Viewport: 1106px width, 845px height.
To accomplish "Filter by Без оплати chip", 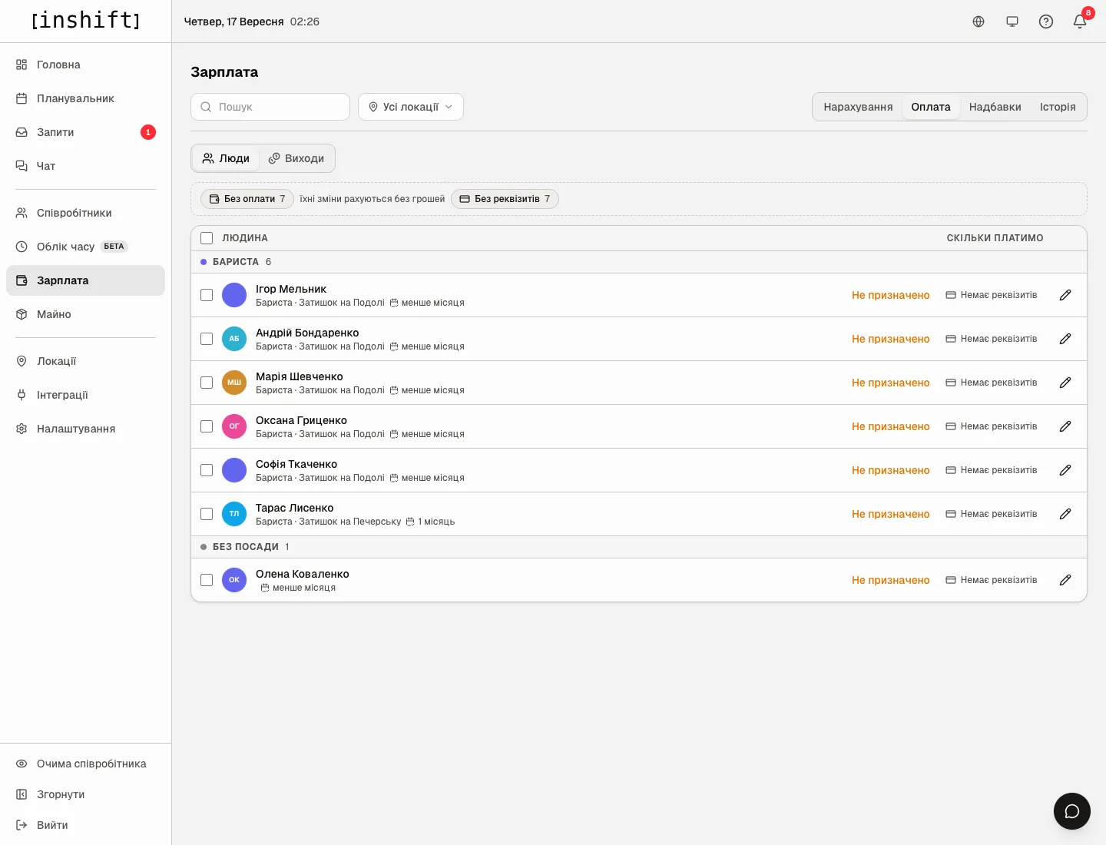I will (x=247, y=199).
